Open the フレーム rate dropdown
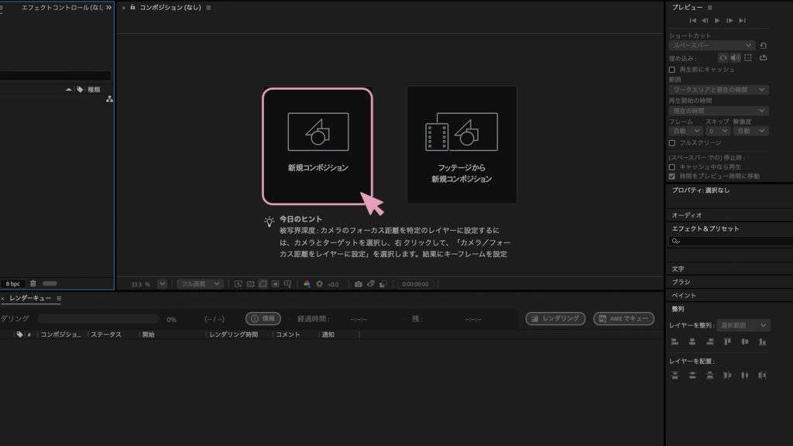The height and width of the screenshot is (446, 793). (x=686, y=131)
